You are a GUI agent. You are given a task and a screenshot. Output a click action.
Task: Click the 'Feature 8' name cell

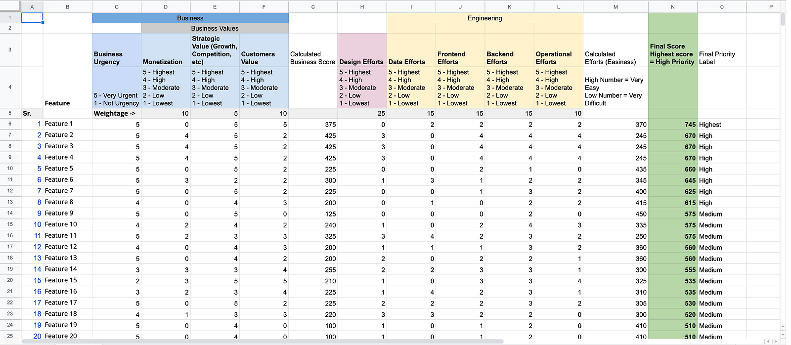(x=67, y=202)
